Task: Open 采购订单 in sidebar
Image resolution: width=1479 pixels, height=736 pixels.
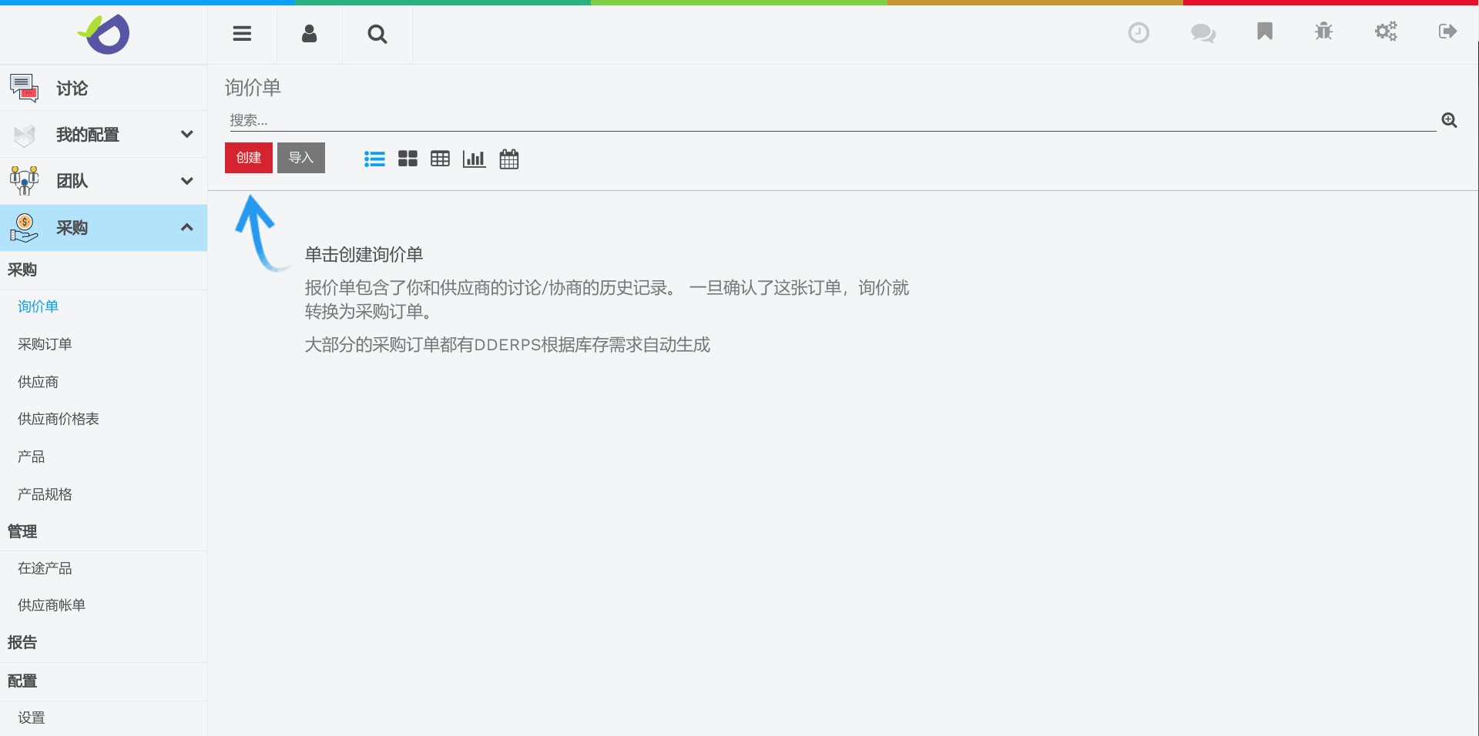Action: [45, 344]
